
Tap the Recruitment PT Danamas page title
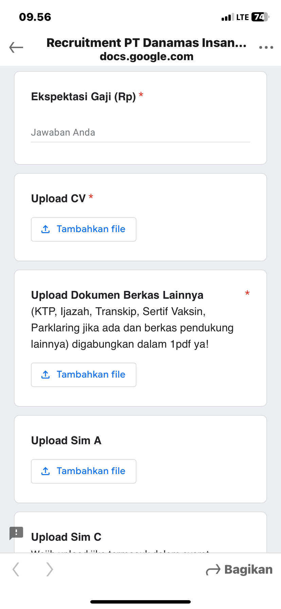point(147,43)
